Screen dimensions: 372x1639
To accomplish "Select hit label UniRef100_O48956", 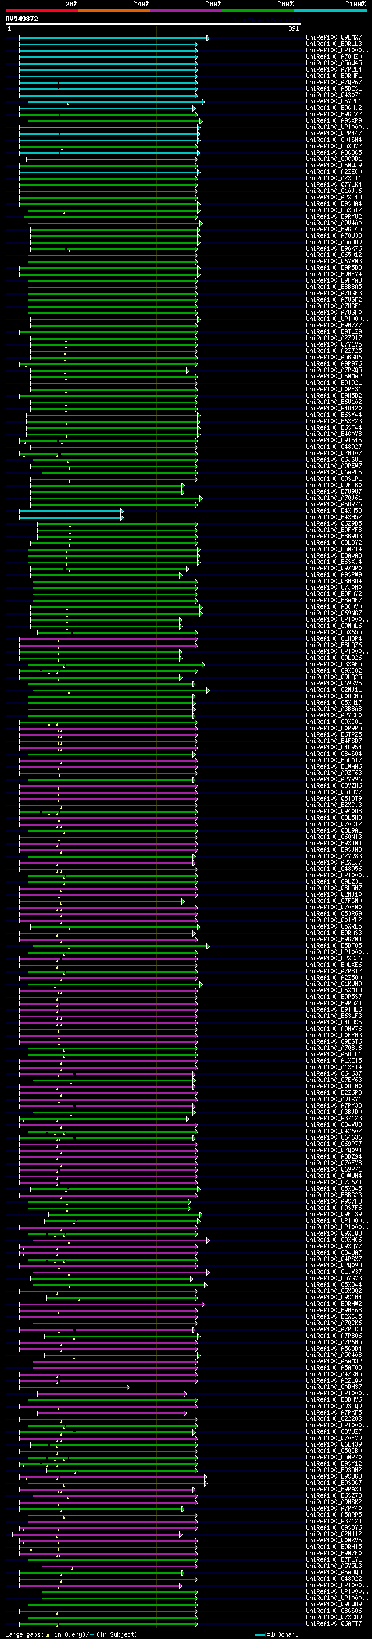I will [x=334, y=869].
